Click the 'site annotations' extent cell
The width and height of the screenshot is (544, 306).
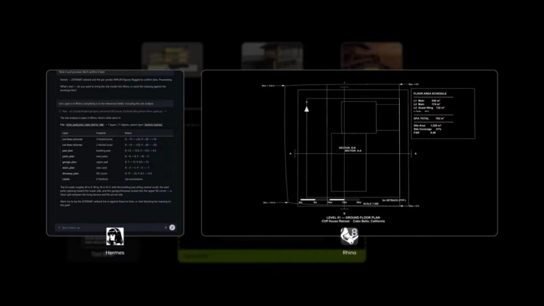click(134, 179)
